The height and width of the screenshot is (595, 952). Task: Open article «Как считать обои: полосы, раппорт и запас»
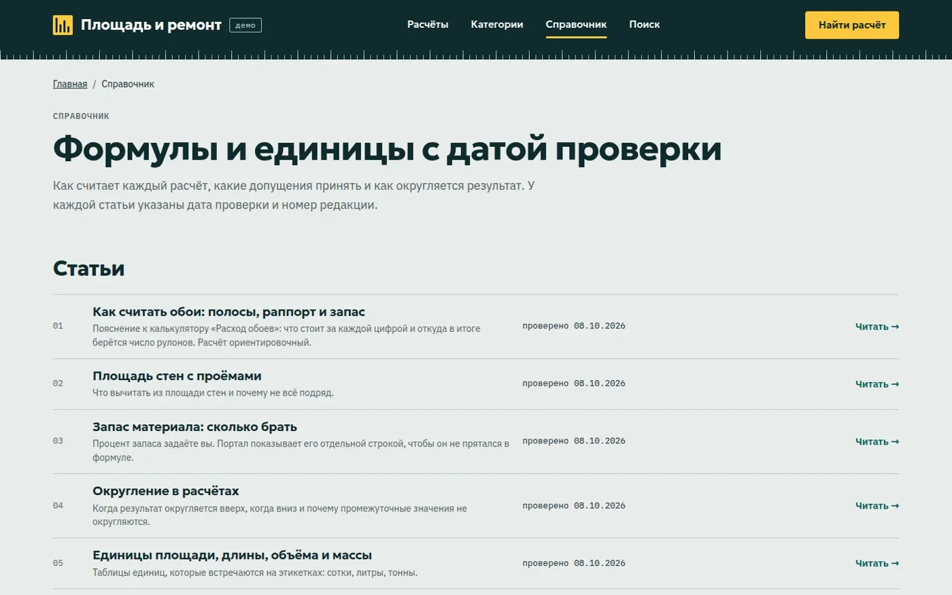pos(228,312)
